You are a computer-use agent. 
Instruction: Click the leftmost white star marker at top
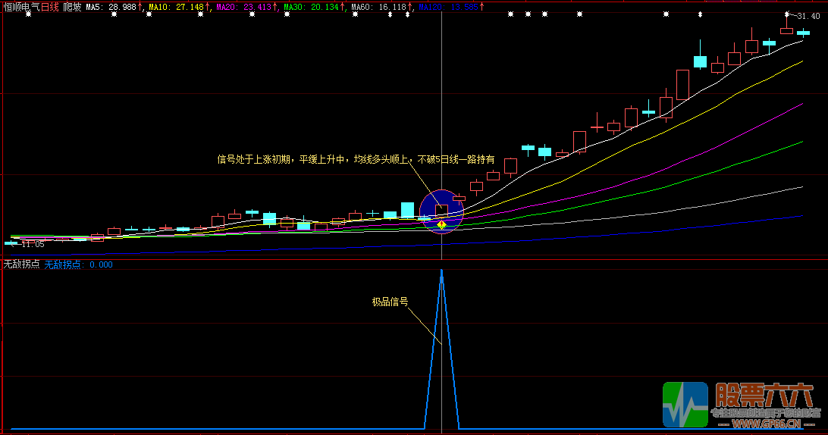(x=28, y=14)
